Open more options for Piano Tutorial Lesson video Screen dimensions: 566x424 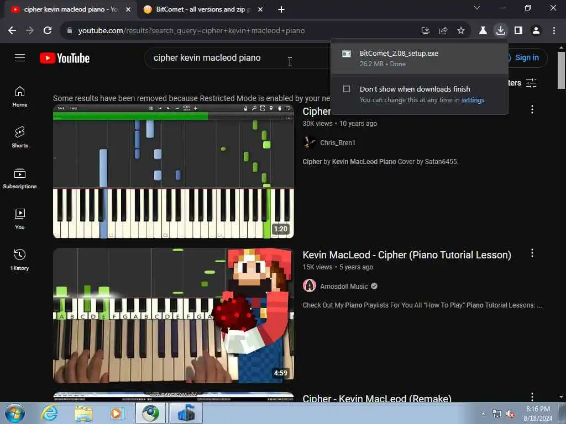(532, 253)
